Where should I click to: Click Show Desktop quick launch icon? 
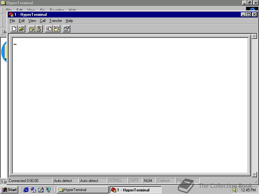(41, 190)
